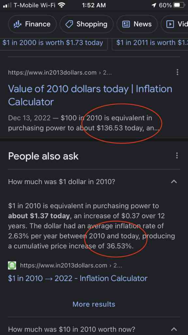Open Value of 2010 dollars today link
The height and width of the screenshot is (335, 188).
pos(90,95)
